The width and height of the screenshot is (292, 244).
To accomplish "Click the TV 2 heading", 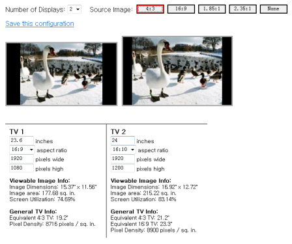I will click(118, 131).
